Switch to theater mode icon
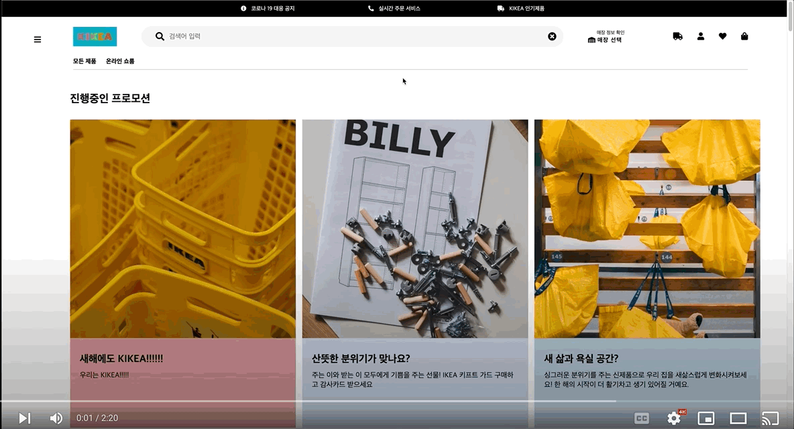 pyautogui.click(x=738, y=418)
